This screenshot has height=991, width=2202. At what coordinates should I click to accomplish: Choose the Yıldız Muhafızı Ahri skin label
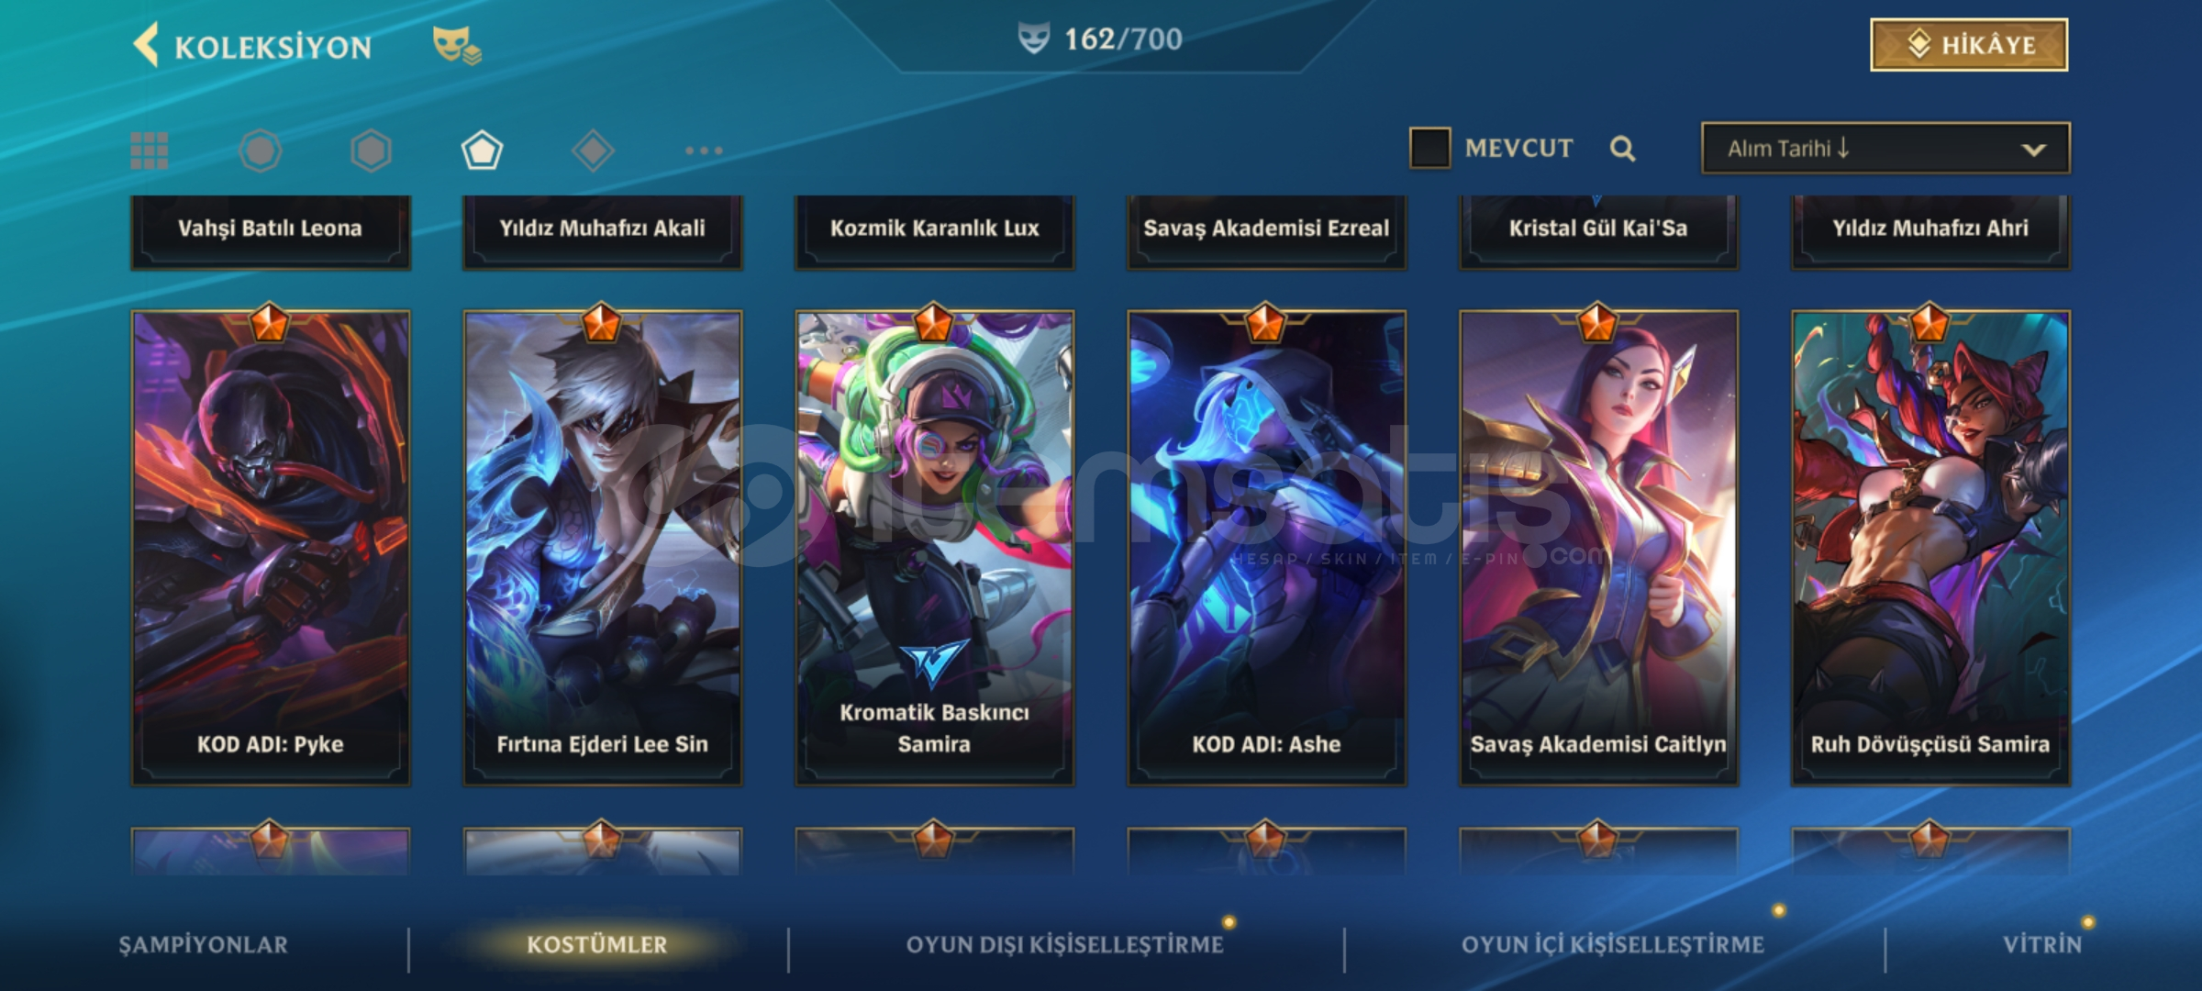pos(1930,229)
